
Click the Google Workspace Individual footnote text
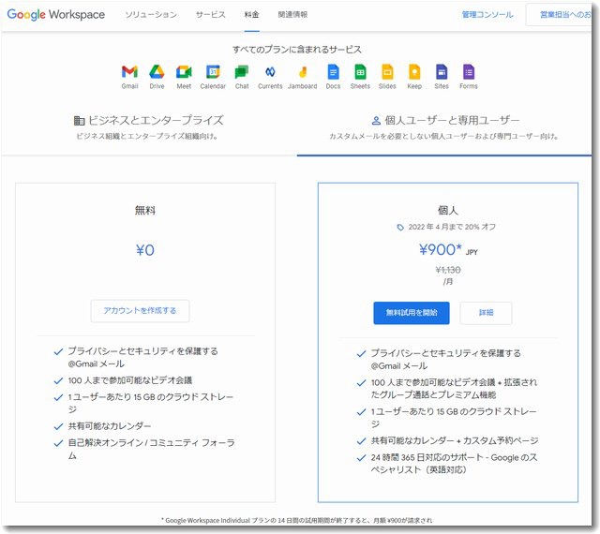(x=297, y=521)
